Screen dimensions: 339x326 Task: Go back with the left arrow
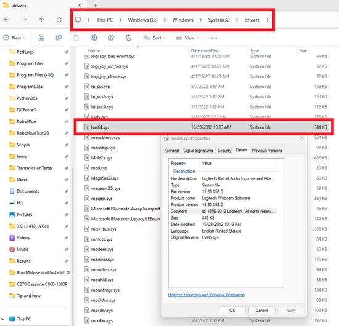pos(7,20)
